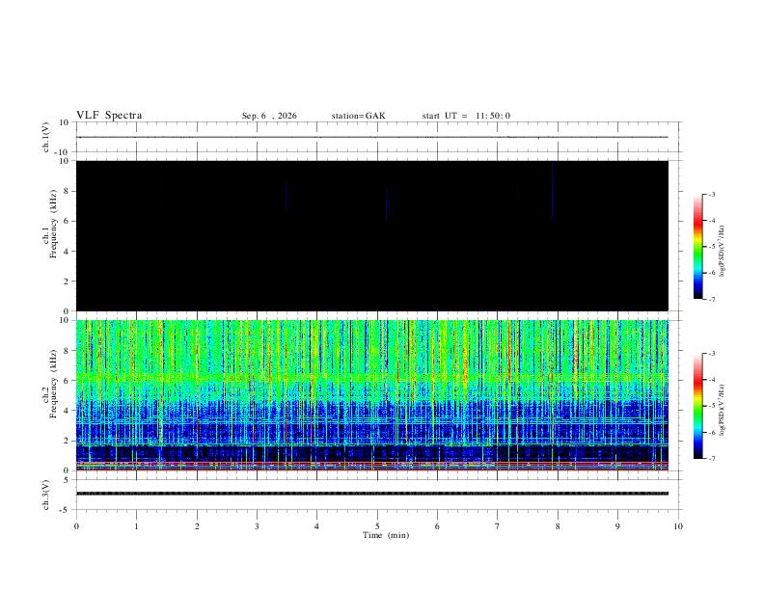Click time axis tick labeled 8
The width and height of the screenshot is (764, 590).
click(x=558, y=526)
